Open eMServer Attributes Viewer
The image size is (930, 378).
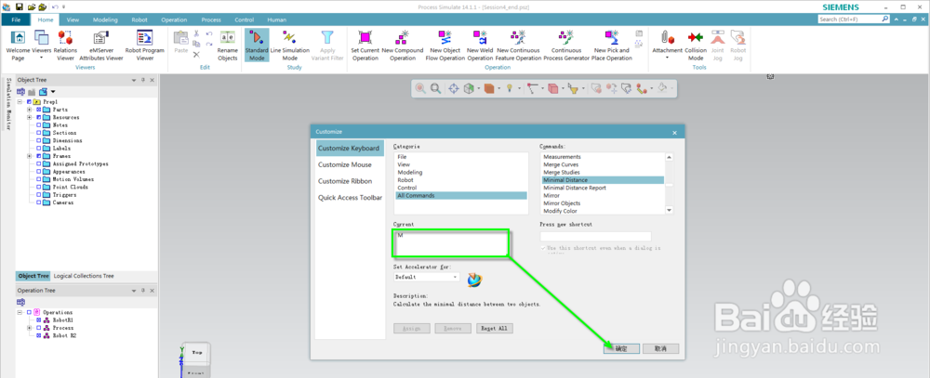pos(100,45)
